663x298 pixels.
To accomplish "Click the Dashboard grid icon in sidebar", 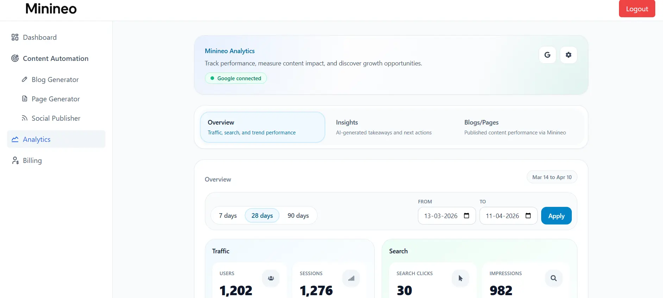I will coord(15,37).
